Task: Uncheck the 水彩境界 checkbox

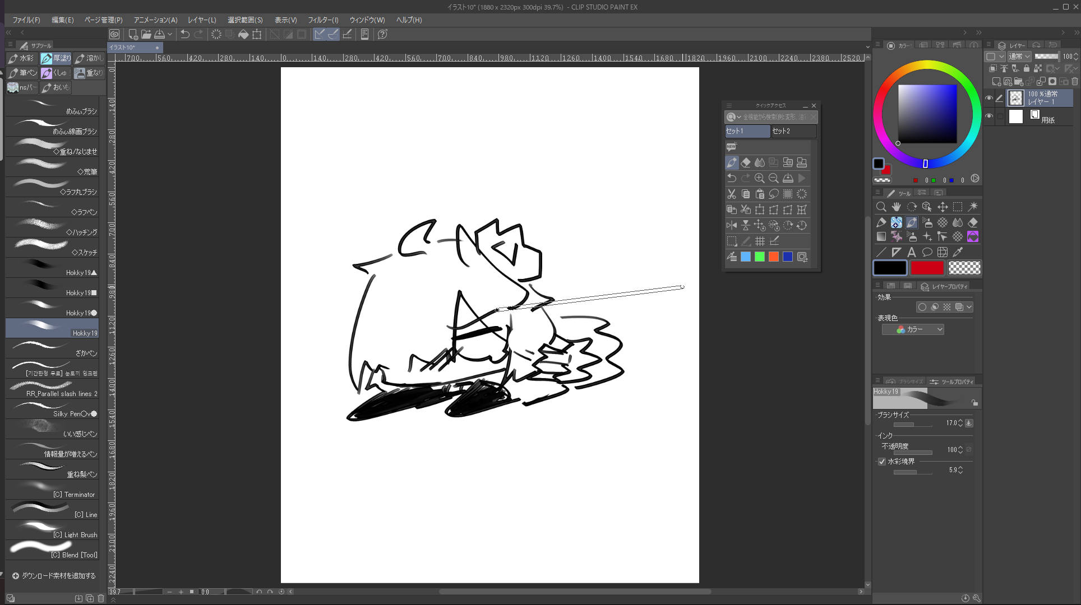Action: [882, 462]
